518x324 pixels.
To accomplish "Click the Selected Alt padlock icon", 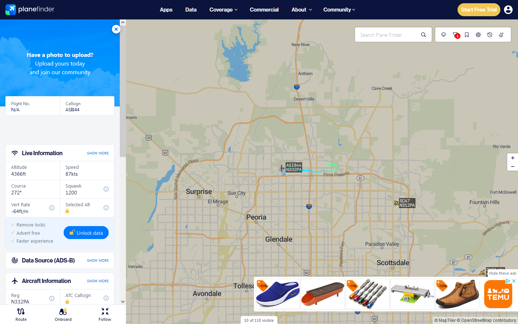I will pos(67,211).
